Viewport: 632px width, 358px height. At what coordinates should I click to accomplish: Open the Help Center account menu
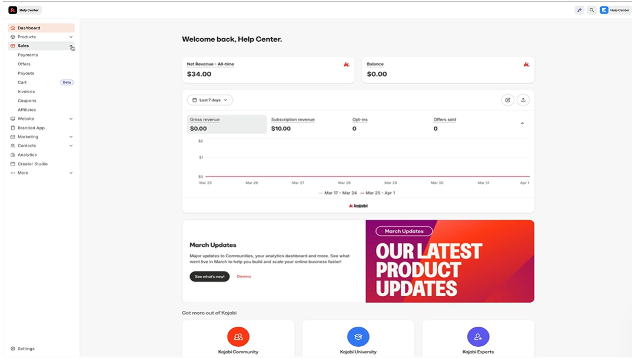[x=615, y=10]
